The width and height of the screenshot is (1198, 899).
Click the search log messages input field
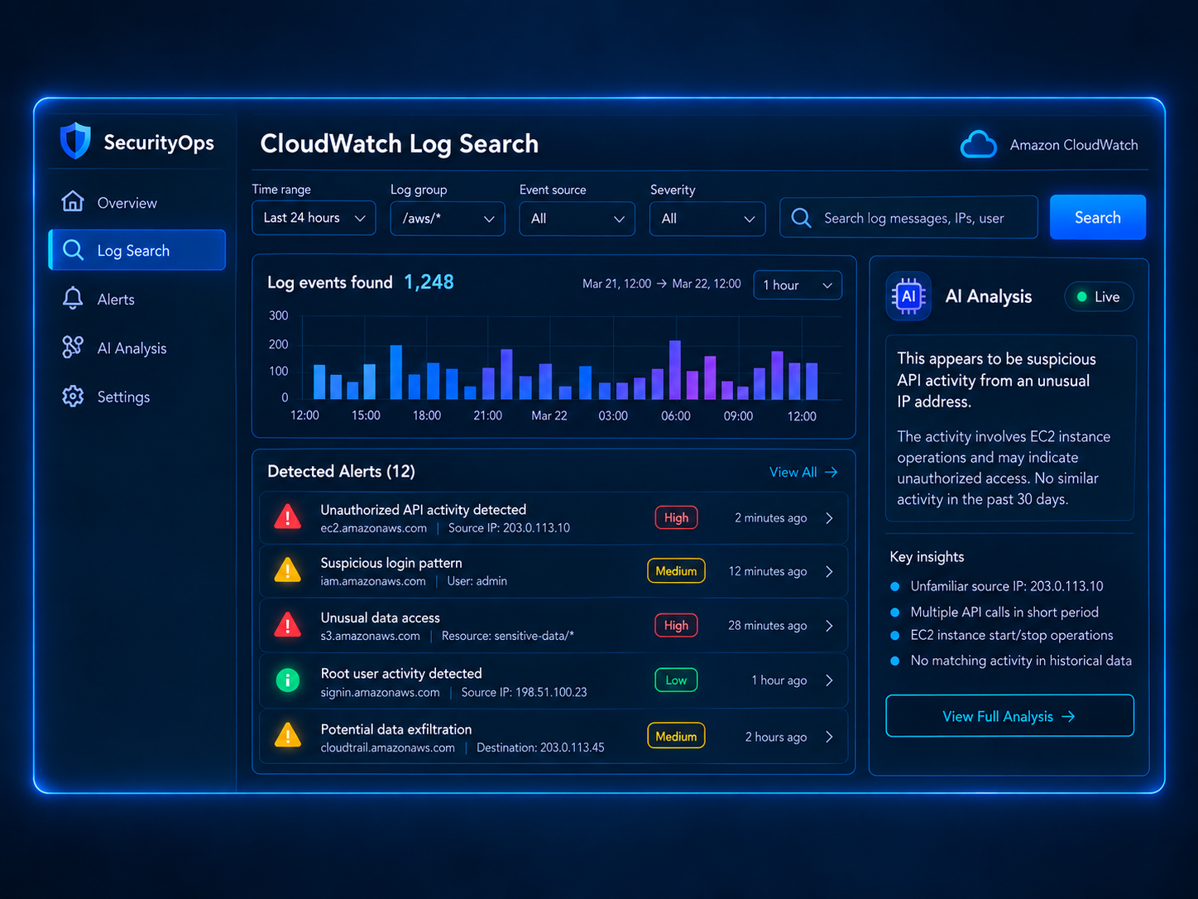[908, 218]
